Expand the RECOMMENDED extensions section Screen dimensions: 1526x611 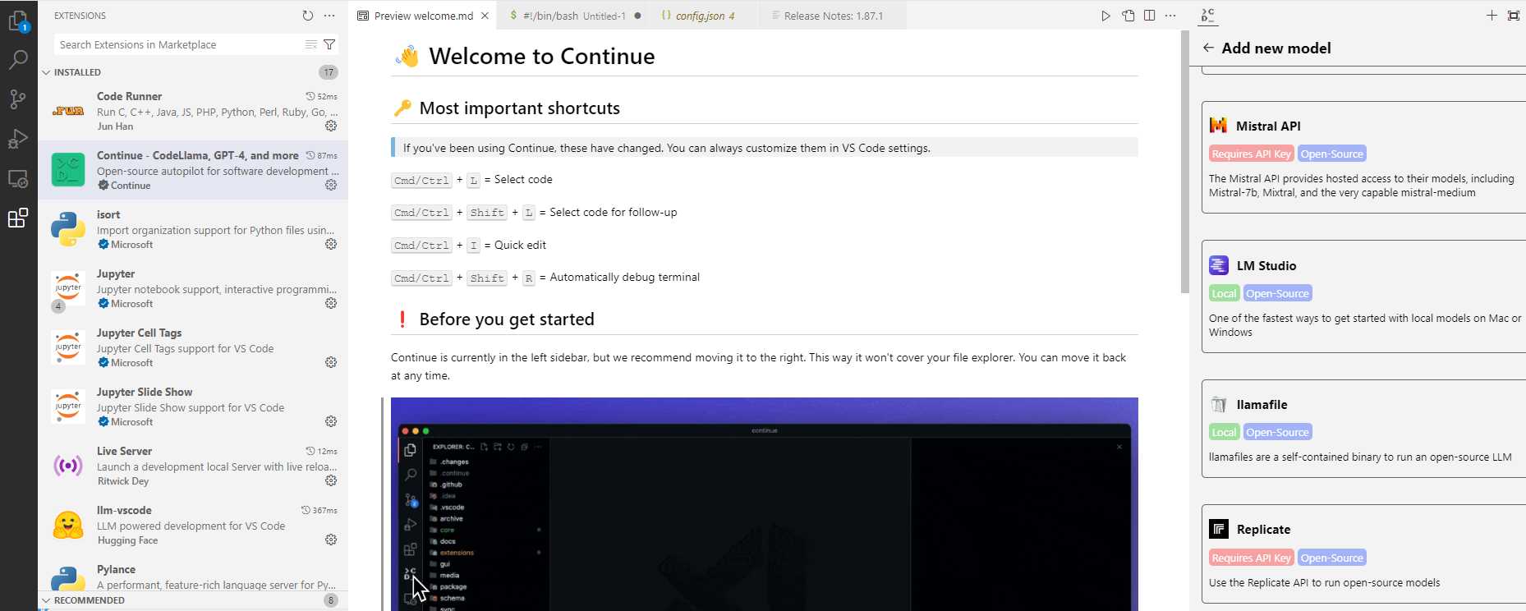tap(46, 600)
